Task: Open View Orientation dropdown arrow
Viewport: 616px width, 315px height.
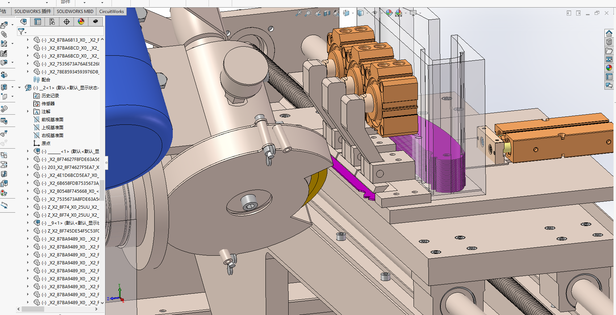Action: pos(353,13)
